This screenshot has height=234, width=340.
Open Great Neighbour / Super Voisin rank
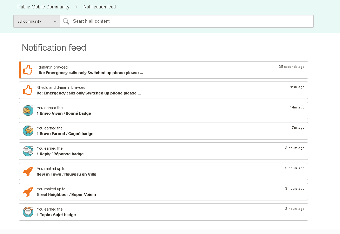coord(66,195)
